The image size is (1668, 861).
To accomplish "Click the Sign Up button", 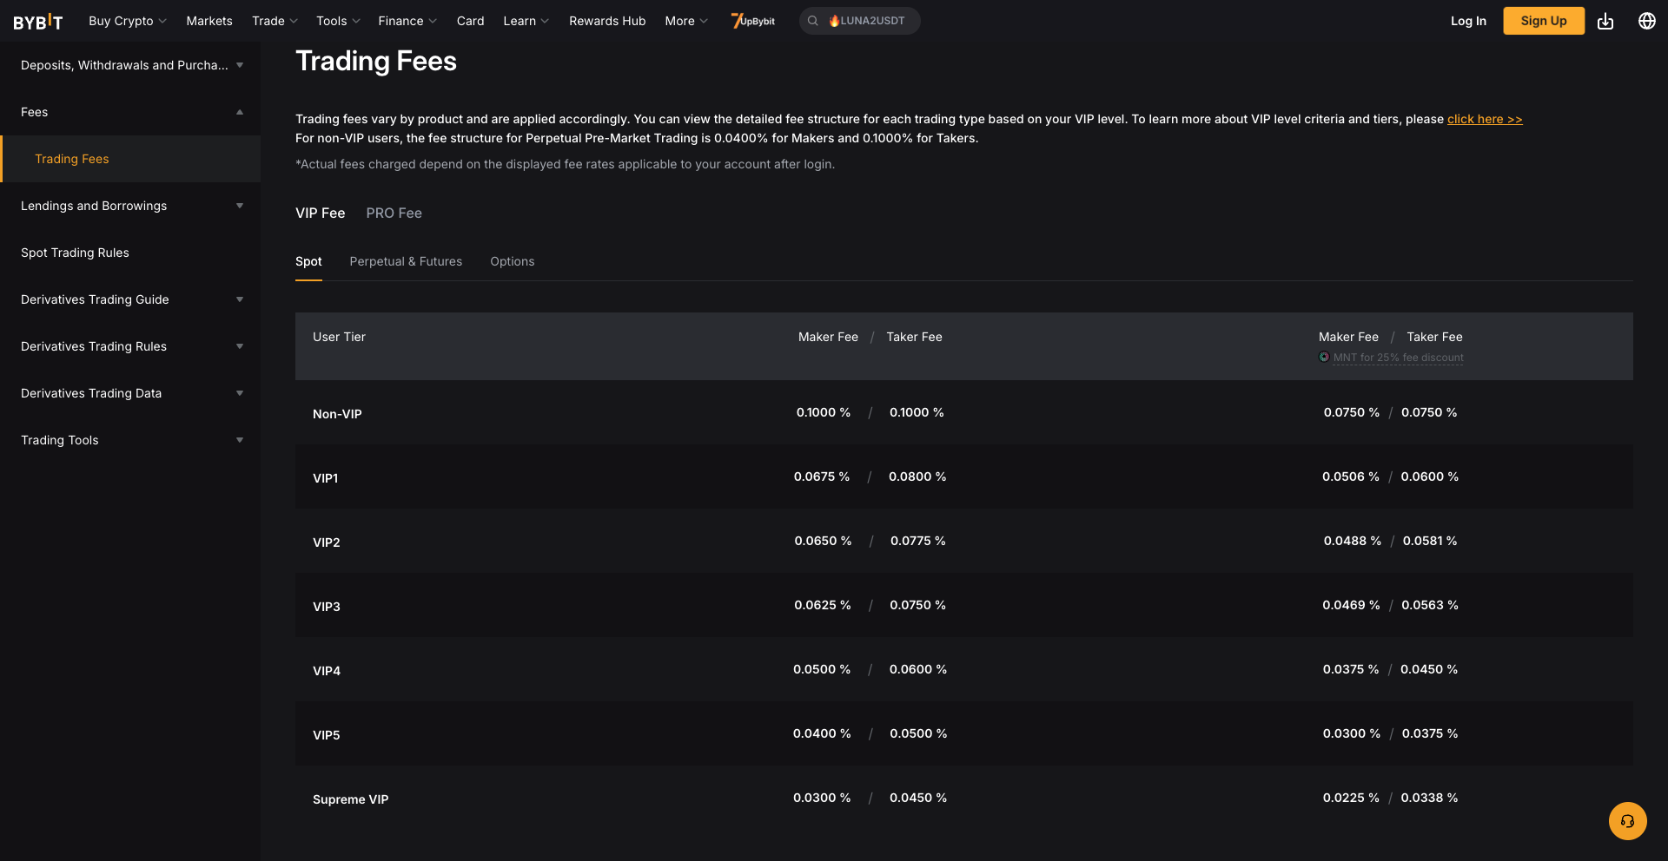I will click(1544, 21).
